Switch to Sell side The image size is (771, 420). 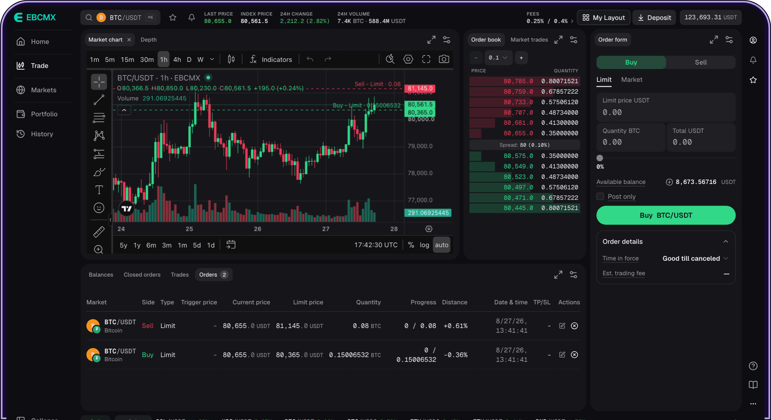point(701,63)
